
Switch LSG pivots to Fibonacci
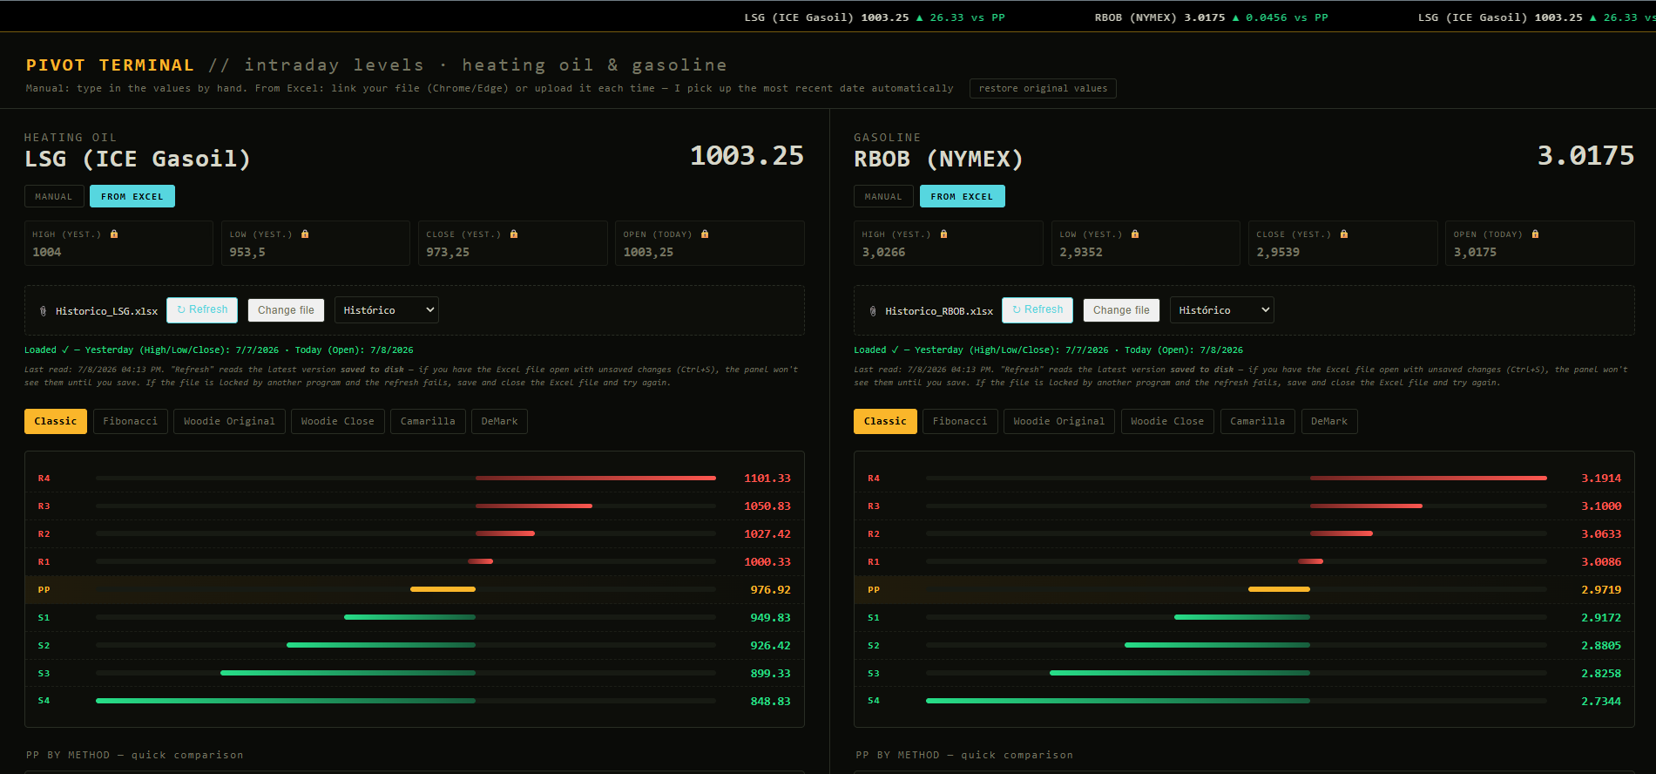131,421
